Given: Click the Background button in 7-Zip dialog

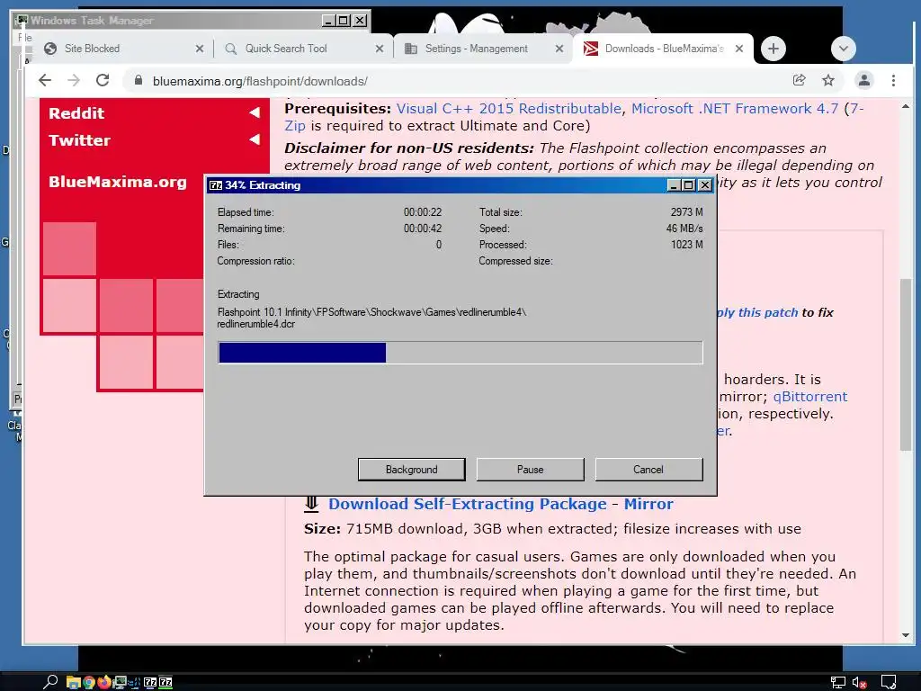Looking at the screenshot, I should 411,470.
